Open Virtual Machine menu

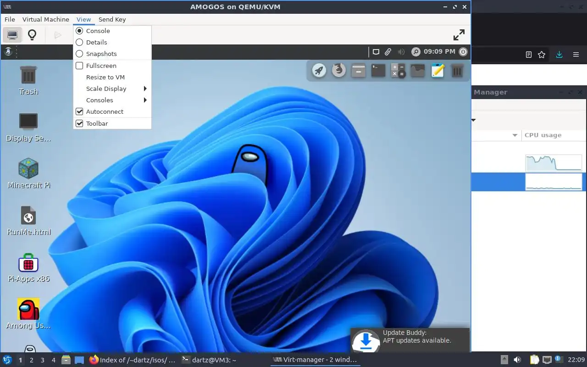point(46,19)
